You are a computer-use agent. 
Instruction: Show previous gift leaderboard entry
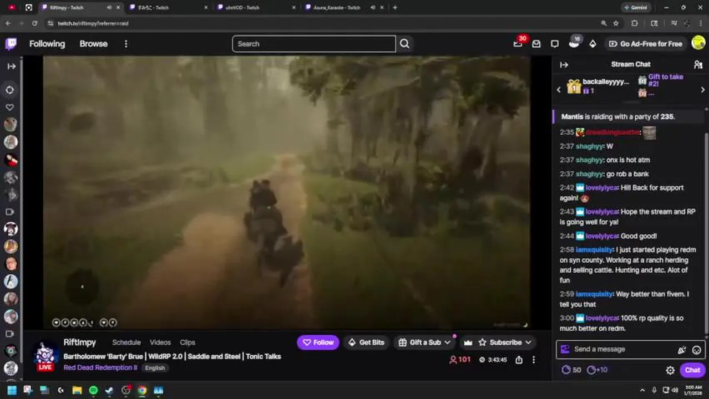tap(559, 90)
